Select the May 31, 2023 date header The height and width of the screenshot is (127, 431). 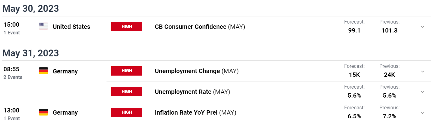click(30, 53)
